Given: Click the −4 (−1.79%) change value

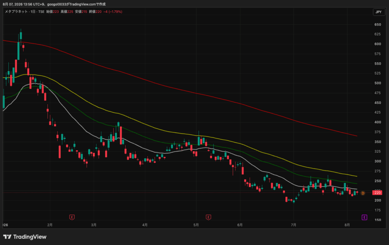Looking at the screenshot, I should (x=113, y=12).
